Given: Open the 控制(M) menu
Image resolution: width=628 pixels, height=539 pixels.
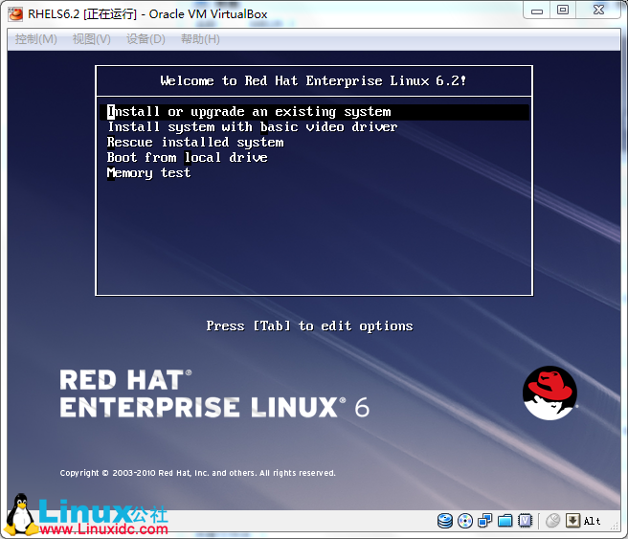Looking at the screenshot, I should [x=36, y=39].
